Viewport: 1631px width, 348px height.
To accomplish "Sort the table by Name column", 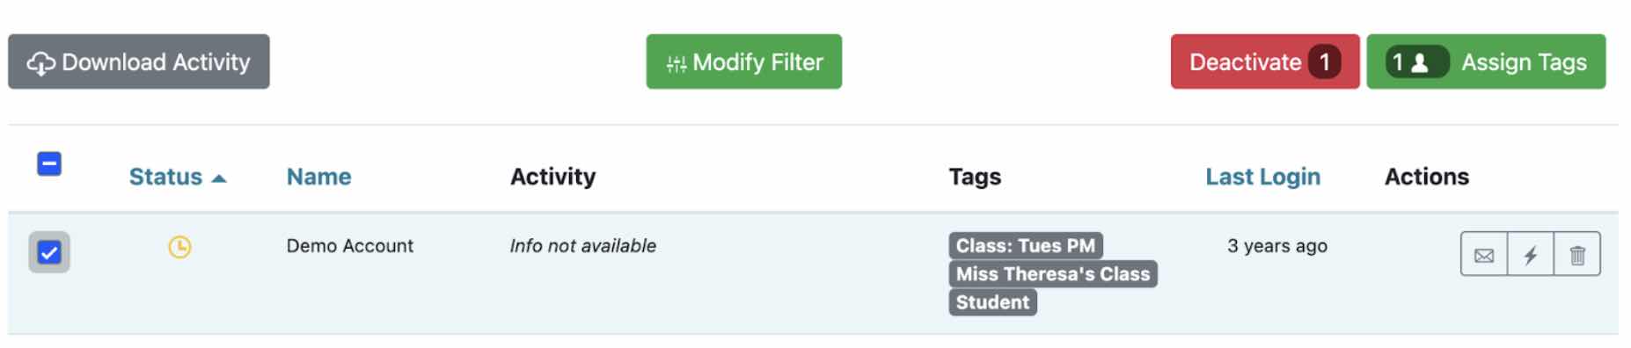I will [318, 177].
